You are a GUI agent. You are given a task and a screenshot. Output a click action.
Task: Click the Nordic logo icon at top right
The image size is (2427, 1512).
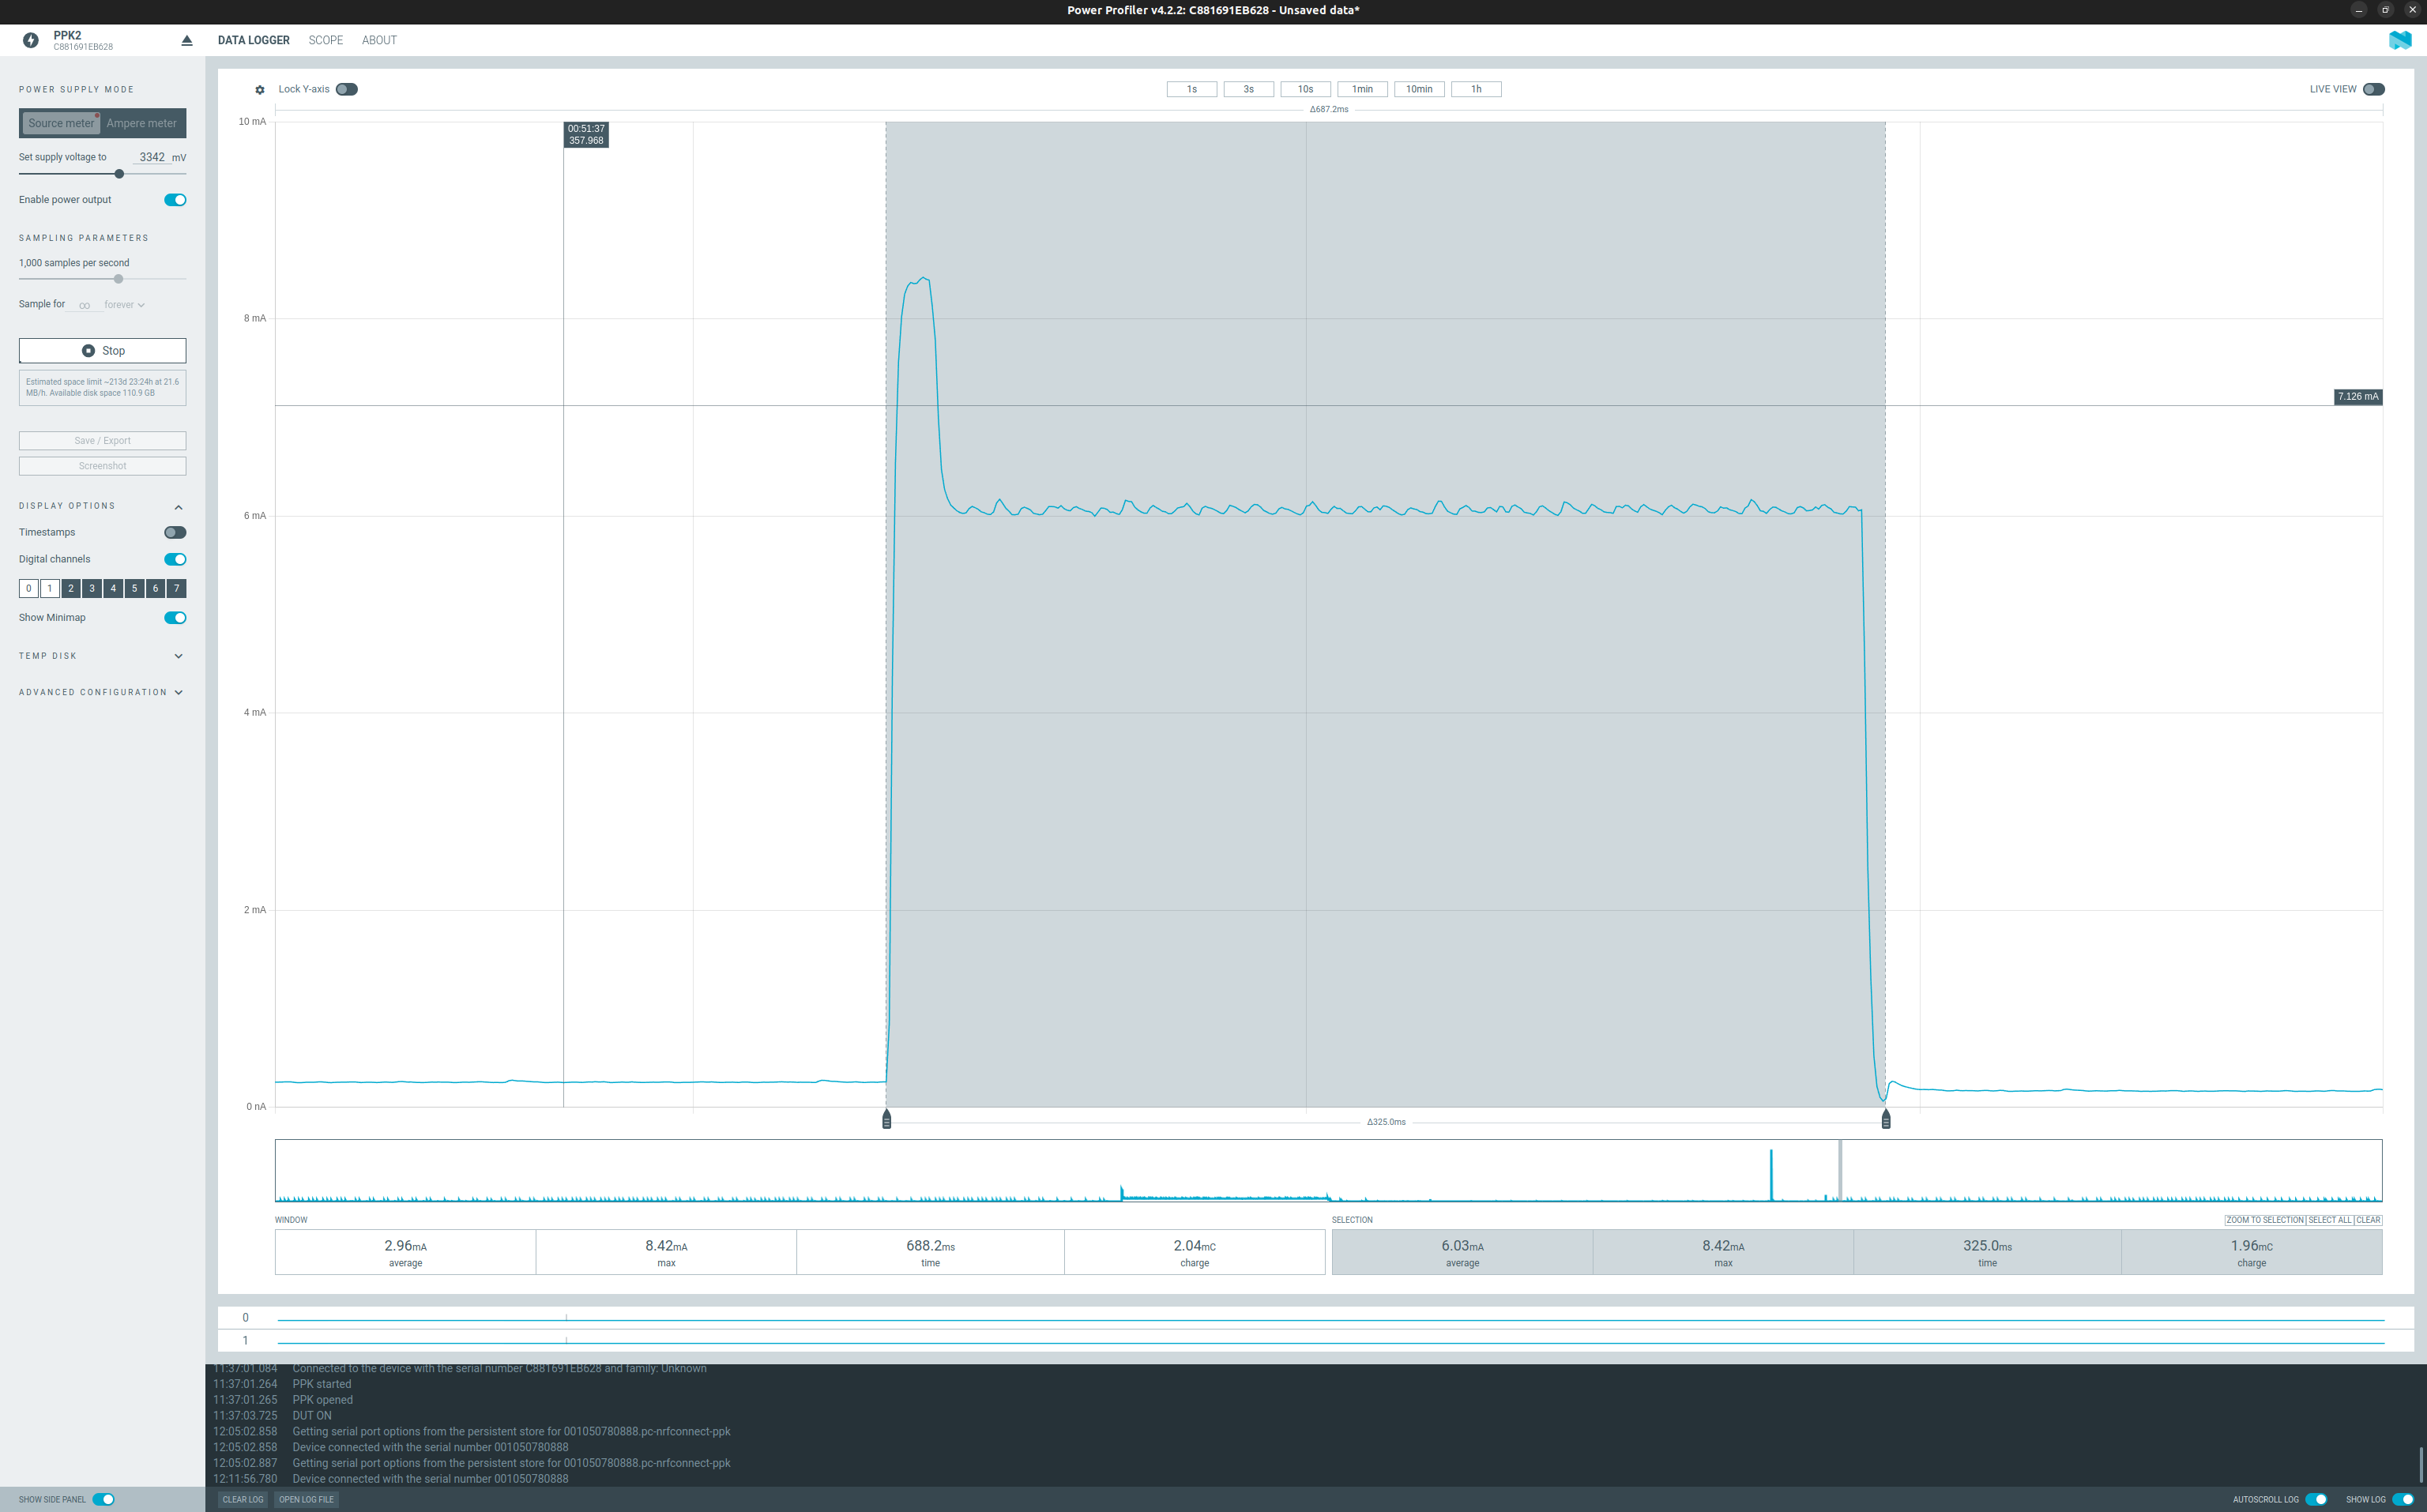[x=2399, y=40]
